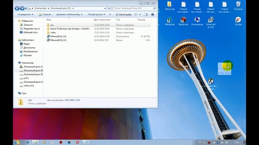Open the Добавить в библиотеку dropdown
Image resolution: width=259 pixels, height=145 pixels.
(x=69, y=14)
